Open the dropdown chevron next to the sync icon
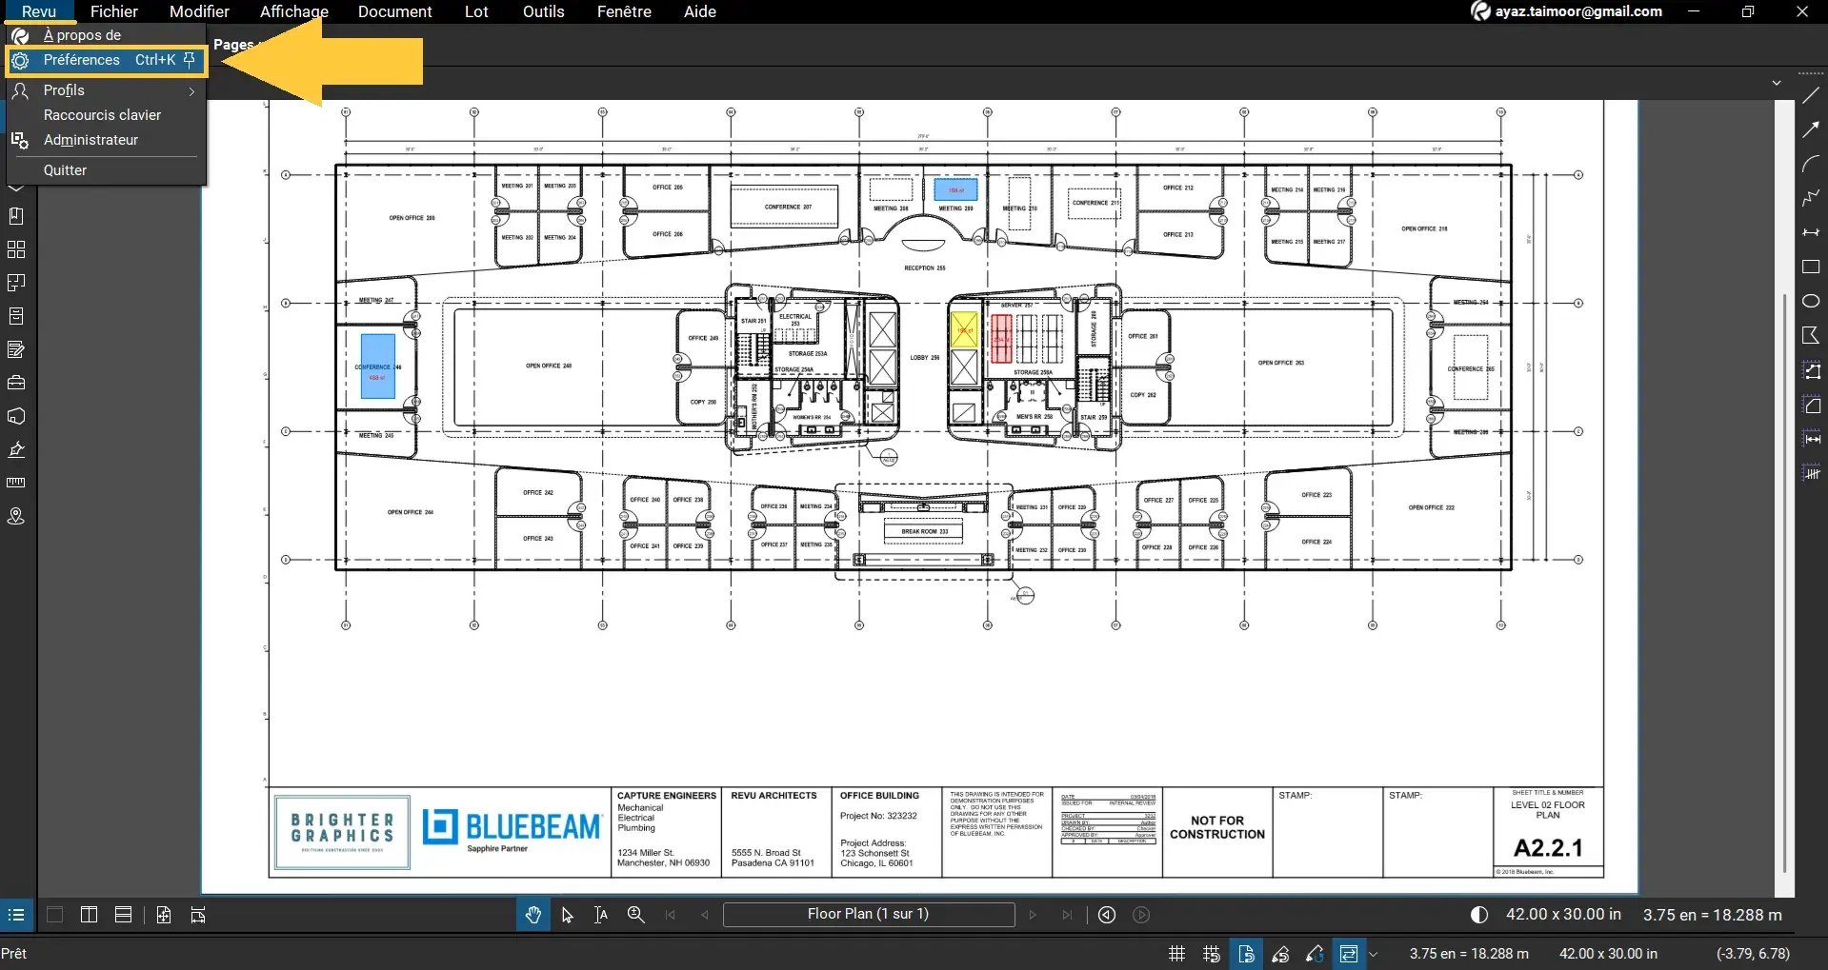1828x970 pixels. tap(1373, 953)
